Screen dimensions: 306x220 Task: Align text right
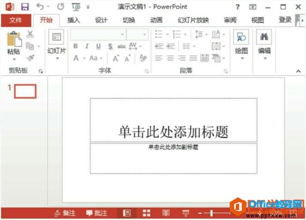(182, 58)
